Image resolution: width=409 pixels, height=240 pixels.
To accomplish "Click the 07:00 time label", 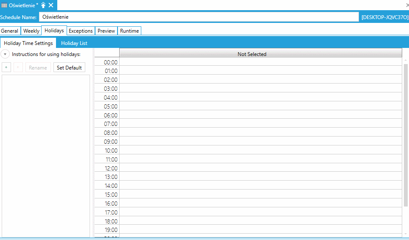I will tap(111, 124).
